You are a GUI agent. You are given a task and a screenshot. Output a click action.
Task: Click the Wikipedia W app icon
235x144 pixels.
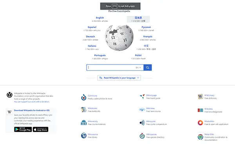9,112
